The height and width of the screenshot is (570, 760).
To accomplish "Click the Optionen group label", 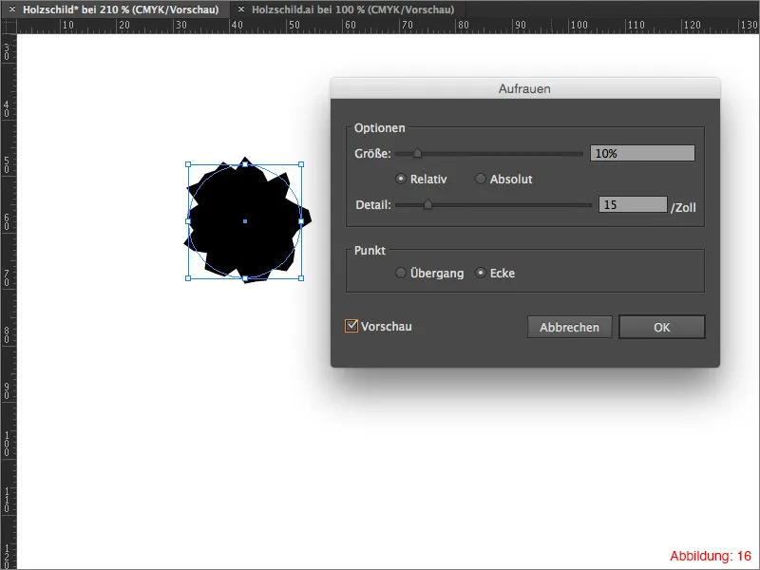I will (x=379, y=128).
